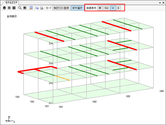Click the stacked layers icon
The image size is (166, 125).
4,8
